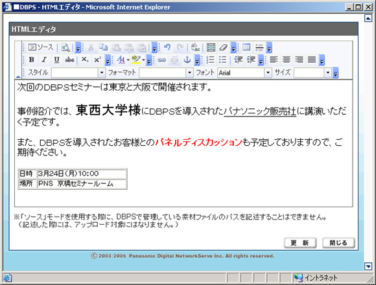Align text to the left
This screenshot has width=376, height=285.
[x=274, y=60]
